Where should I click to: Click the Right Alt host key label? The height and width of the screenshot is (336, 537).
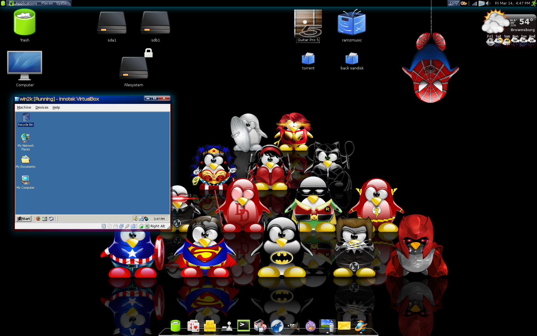[158, 226]
